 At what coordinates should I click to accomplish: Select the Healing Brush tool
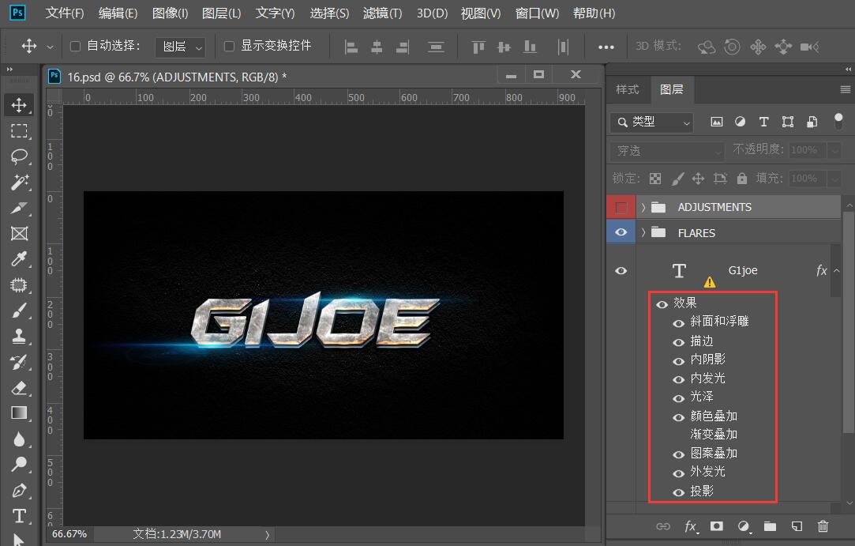[x=19, y=284]
